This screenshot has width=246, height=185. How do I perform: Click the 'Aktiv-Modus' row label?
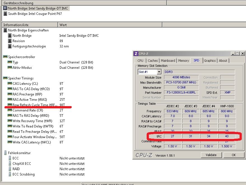pos(22,67)
